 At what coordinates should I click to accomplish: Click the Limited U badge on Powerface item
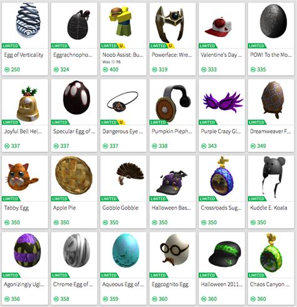[162, 46]
